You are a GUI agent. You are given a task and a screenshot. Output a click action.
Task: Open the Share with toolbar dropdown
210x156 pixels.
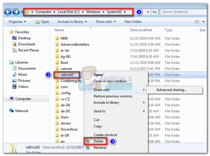pyautogui.click(x=106, y=22)
